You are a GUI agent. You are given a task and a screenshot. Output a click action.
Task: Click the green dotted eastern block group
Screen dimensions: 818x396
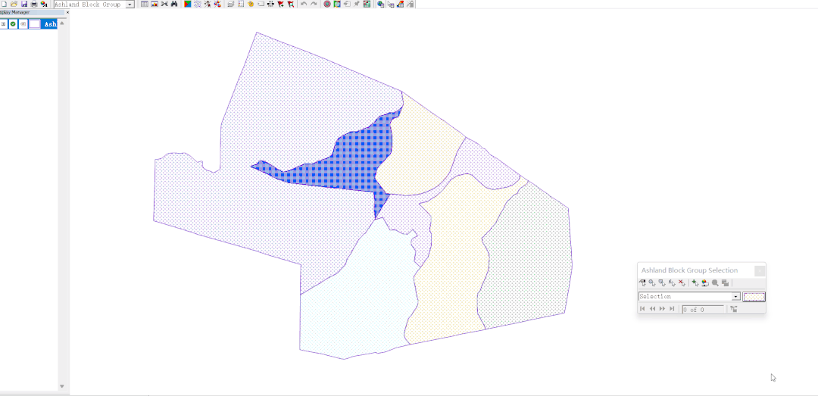527,256
